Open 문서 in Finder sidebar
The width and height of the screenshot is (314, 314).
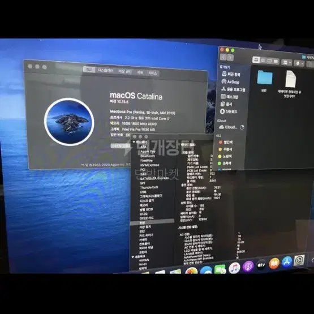226,104
